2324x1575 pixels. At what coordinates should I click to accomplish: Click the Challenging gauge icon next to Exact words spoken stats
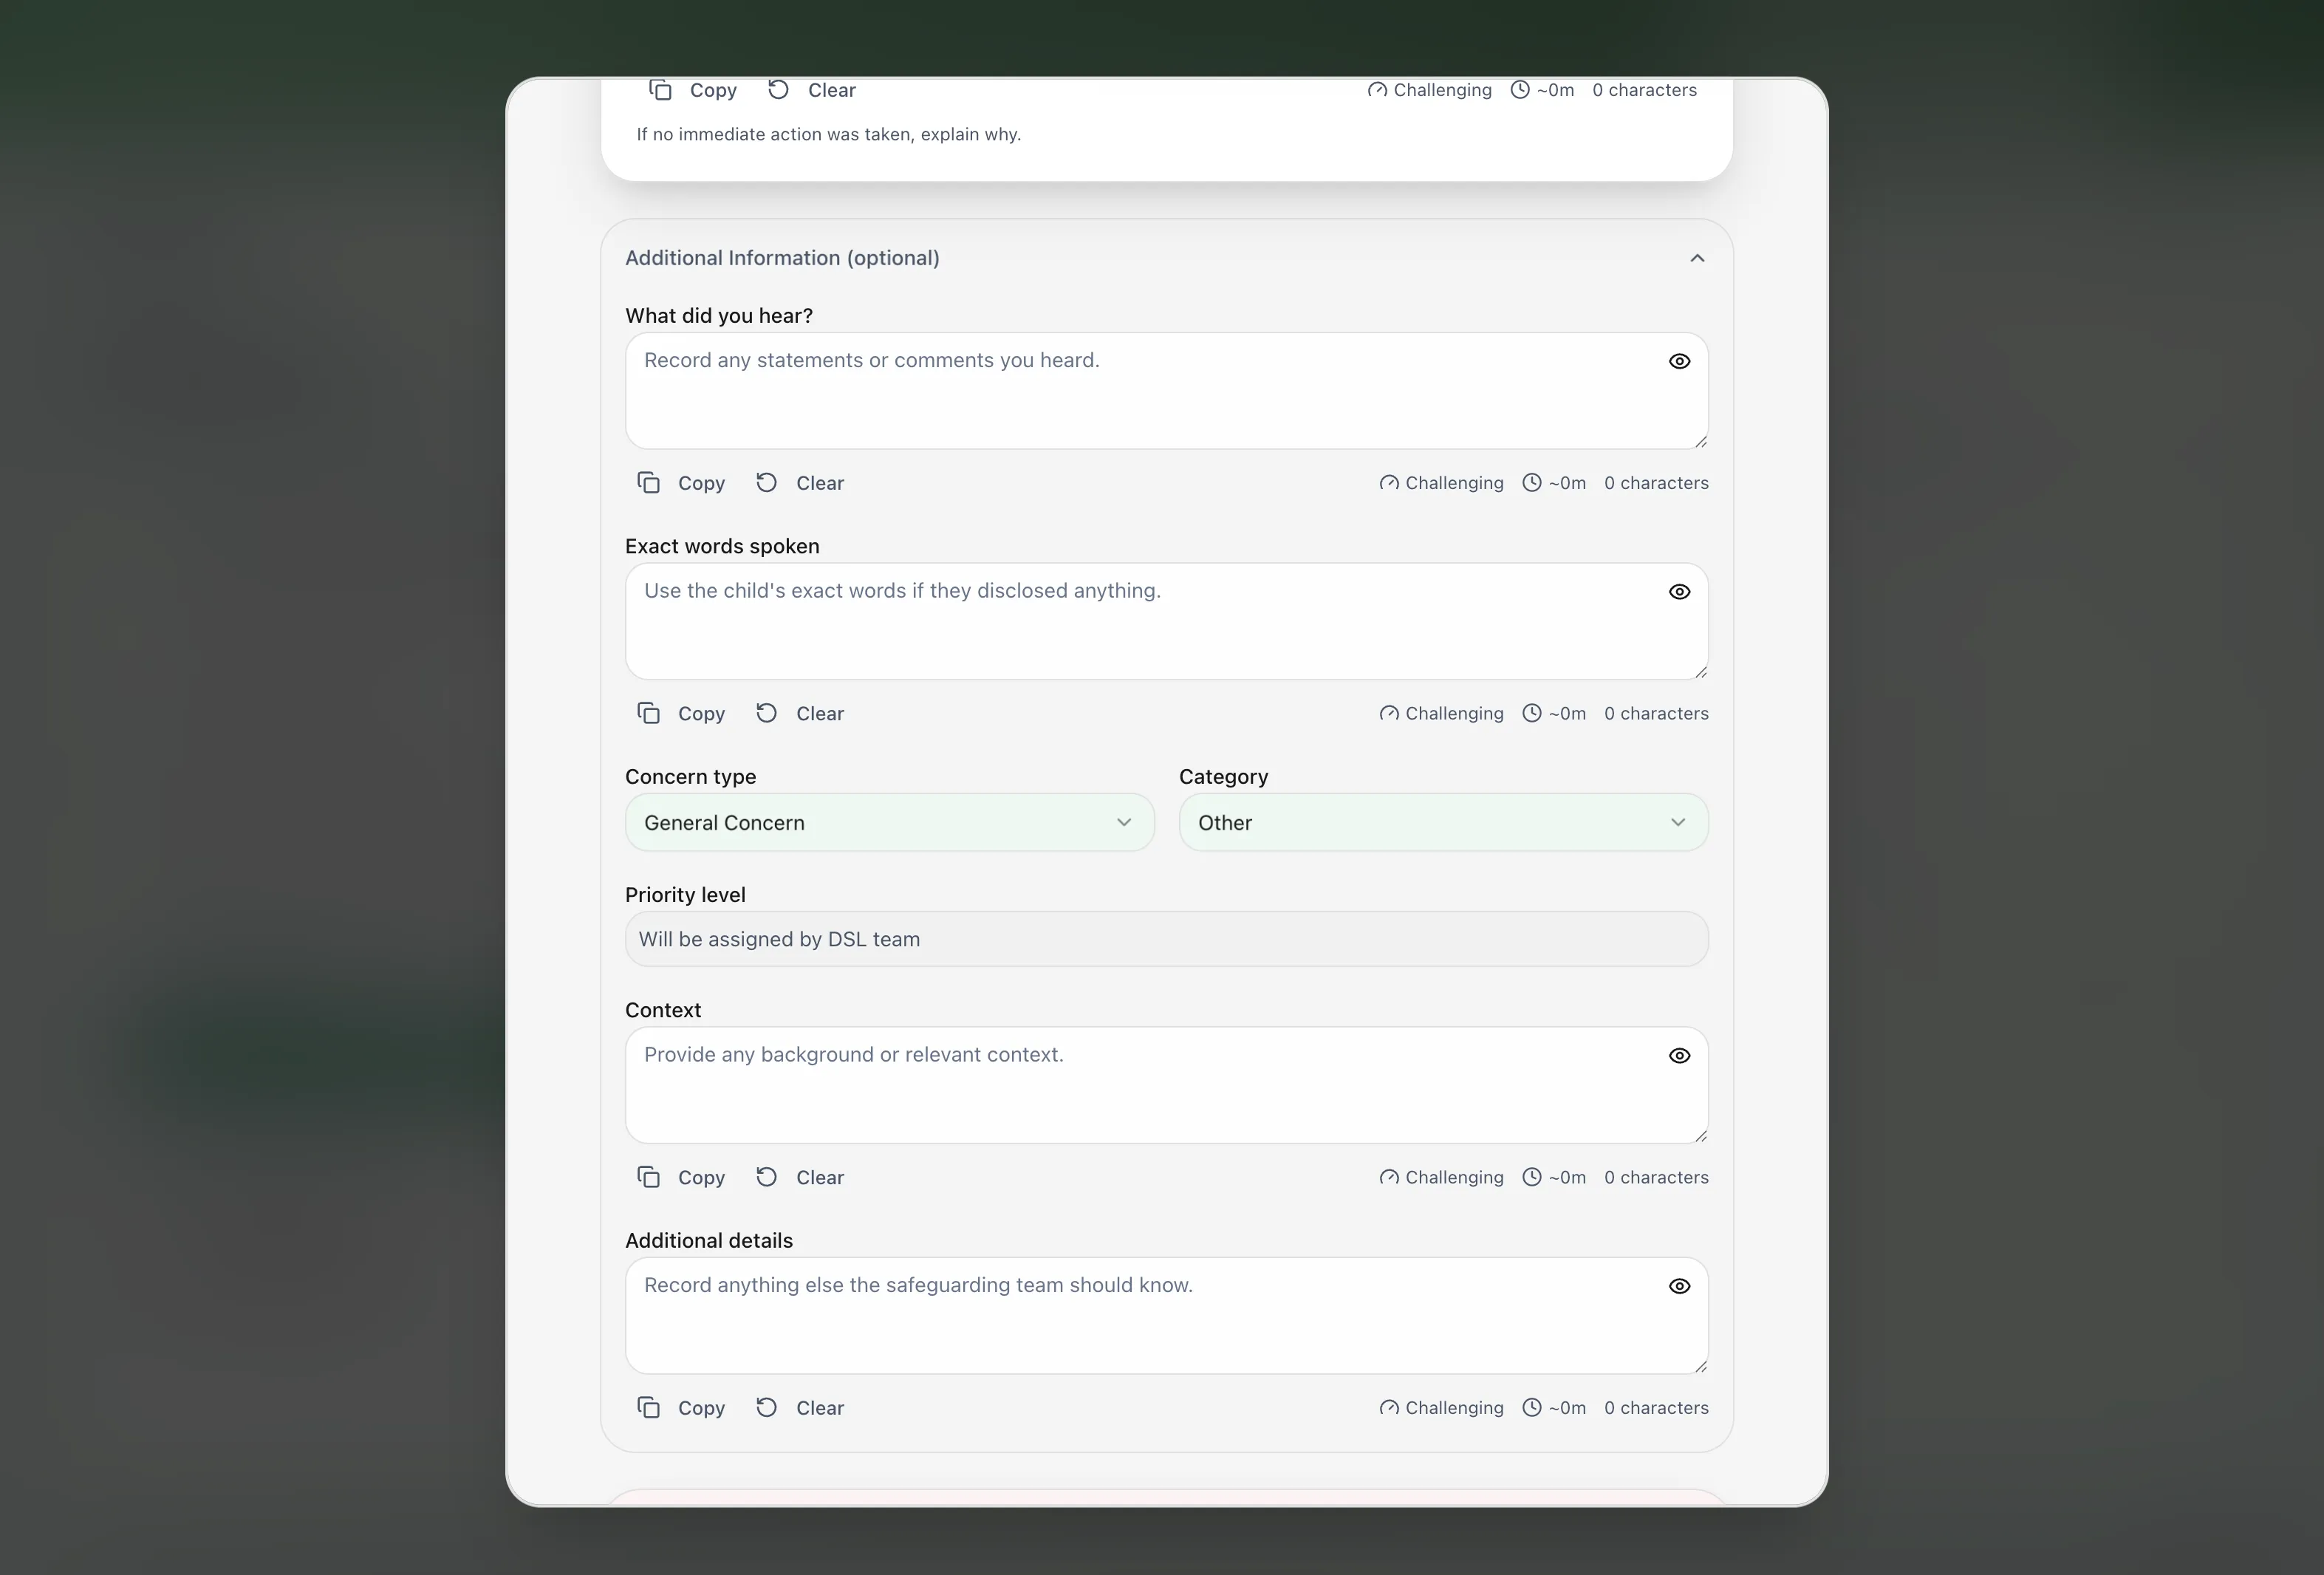[x=1389, y=713]
